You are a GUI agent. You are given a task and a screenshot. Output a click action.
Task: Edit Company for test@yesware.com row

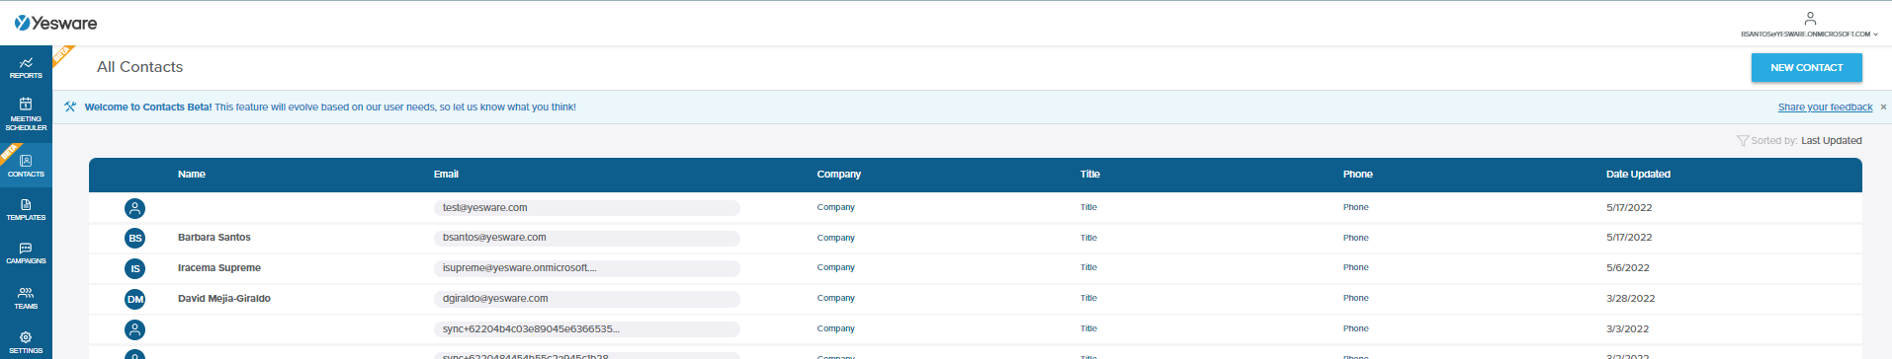pyautogui.click(x=836, y=207)
